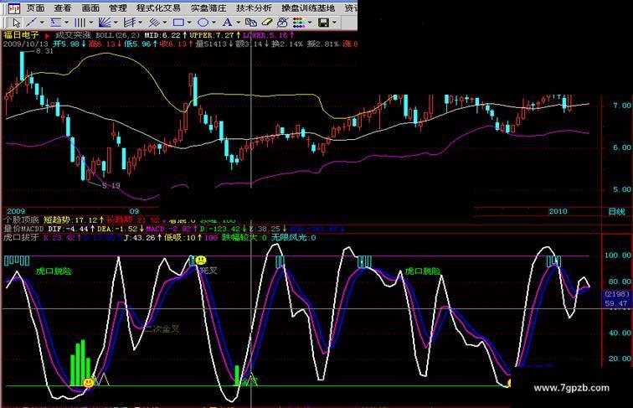Click the UPPER:7.27 value text
Viewport: 633px width, 408px height.
[x=212, y=35]
